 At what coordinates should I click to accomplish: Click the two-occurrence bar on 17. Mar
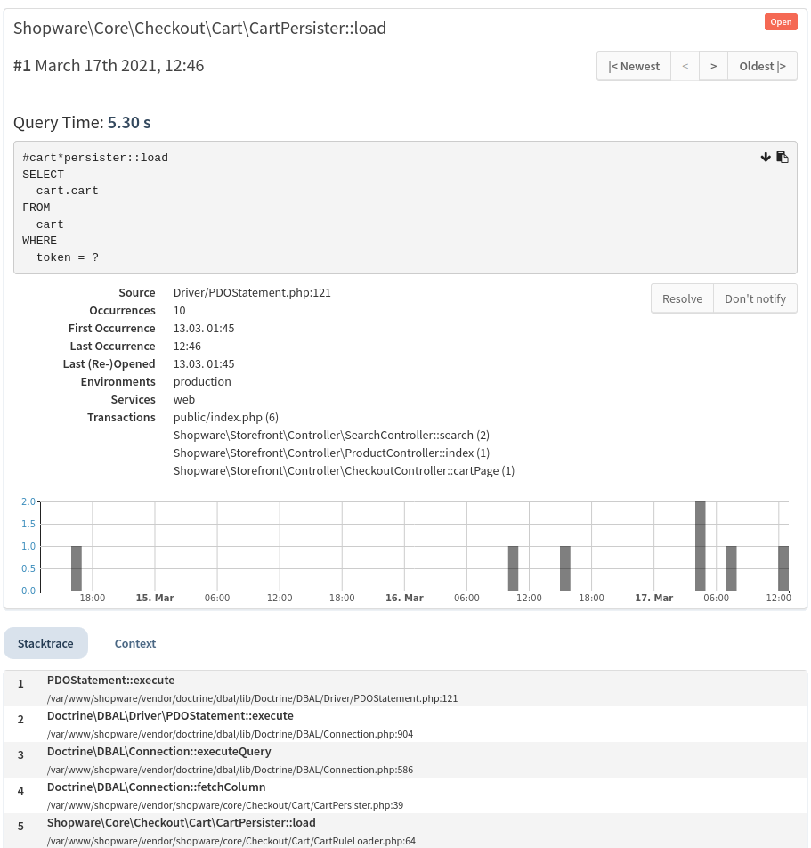pyautogui.click(x=700, y=546)
